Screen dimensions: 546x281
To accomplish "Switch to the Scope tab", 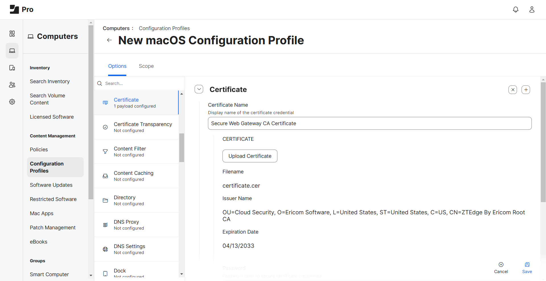I will (x=146, y=66).
